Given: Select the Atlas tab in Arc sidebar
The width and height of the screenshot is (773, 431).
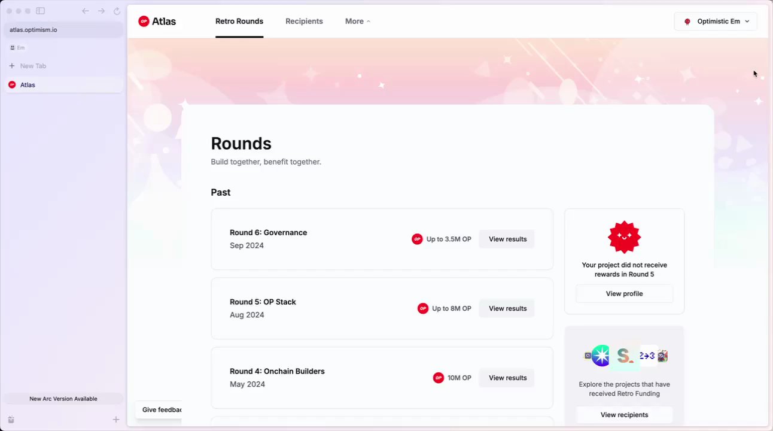Looking at the screenshot, I should [63, 85].
